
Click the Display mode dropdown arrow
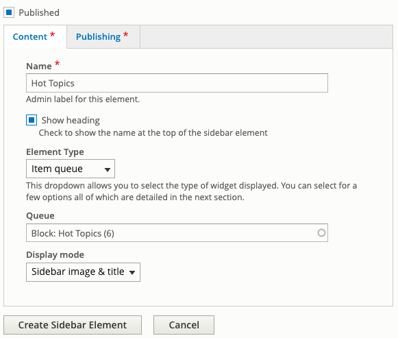132,273
